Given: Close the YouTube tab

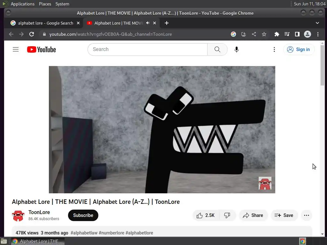Looking at the screenshot, I should [155, 23].
